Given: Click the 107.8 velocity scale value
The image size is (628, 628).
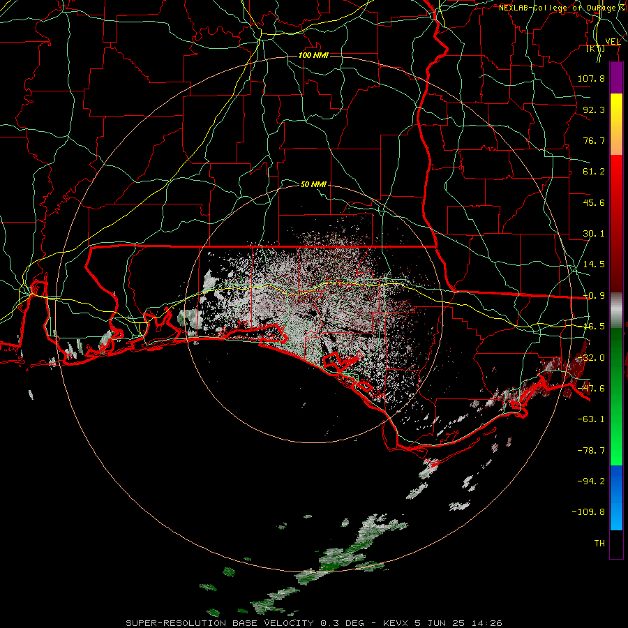Looking at the screenshot, I should (x=591, y=78).
